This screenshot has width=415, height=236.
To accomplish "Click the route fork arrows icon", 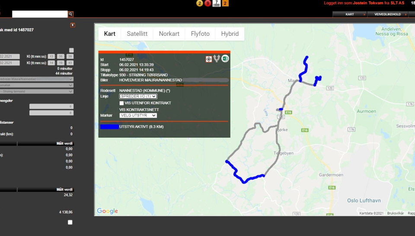I will click(217, 59).
